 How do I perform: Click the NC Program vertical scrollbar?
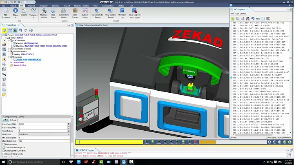(x=291, y=78)
